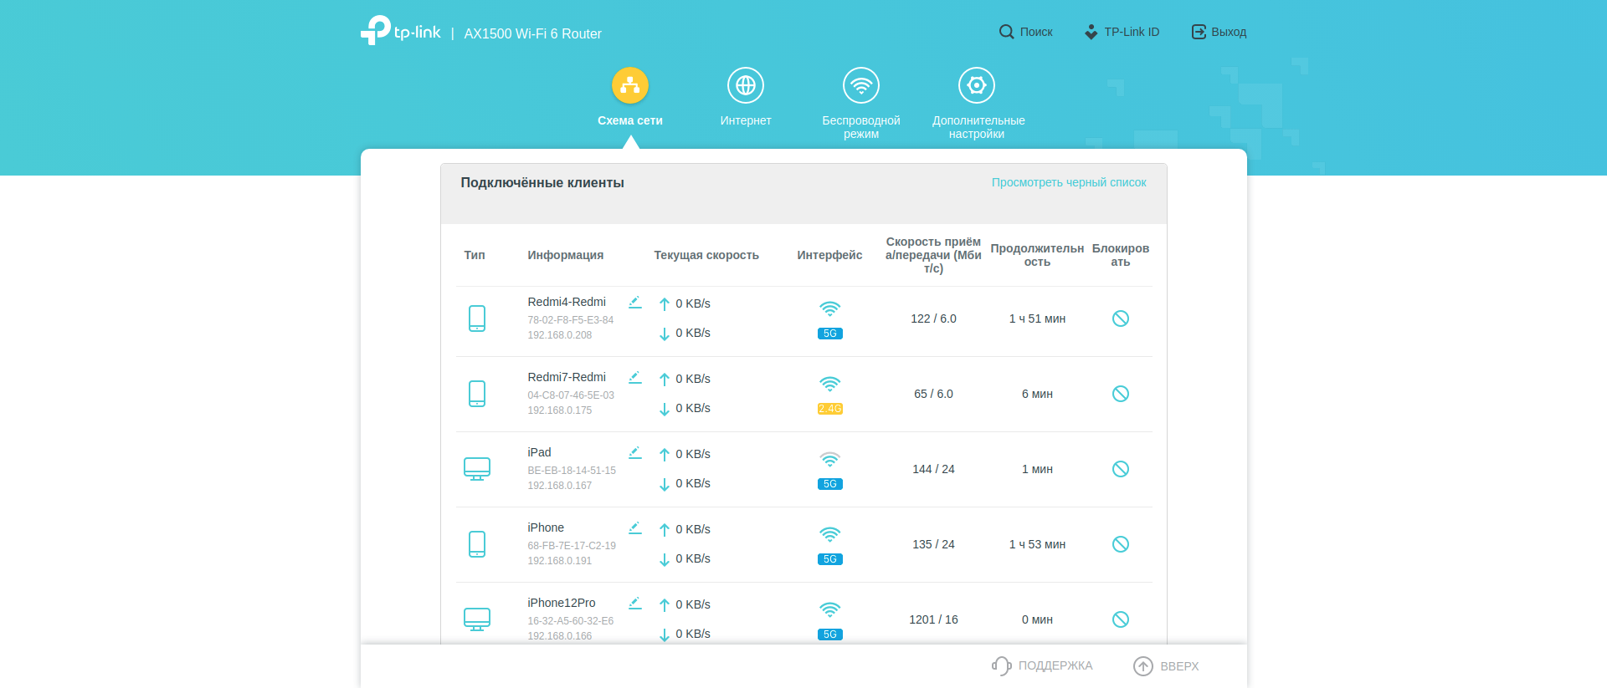Open the Поиск search
Screen dimensions: 1607x688
[x=1025, y=32]
